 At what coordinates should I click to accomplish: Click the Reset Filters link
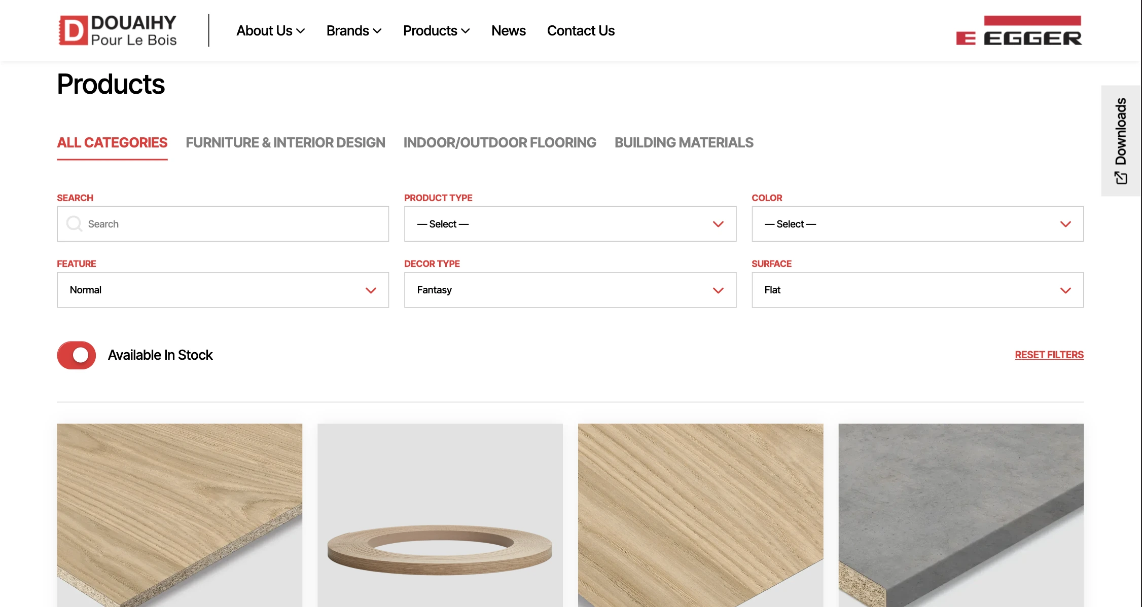coord(1049,355)
